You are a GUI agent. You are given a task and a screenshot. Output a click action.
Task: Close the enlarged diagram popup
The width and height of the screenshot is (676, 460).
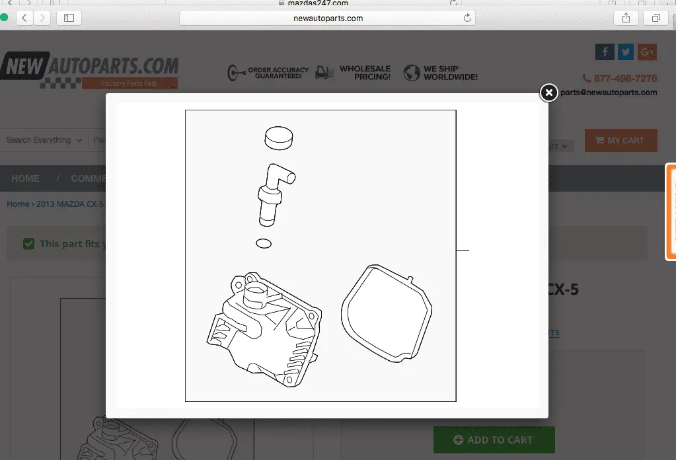548,93
